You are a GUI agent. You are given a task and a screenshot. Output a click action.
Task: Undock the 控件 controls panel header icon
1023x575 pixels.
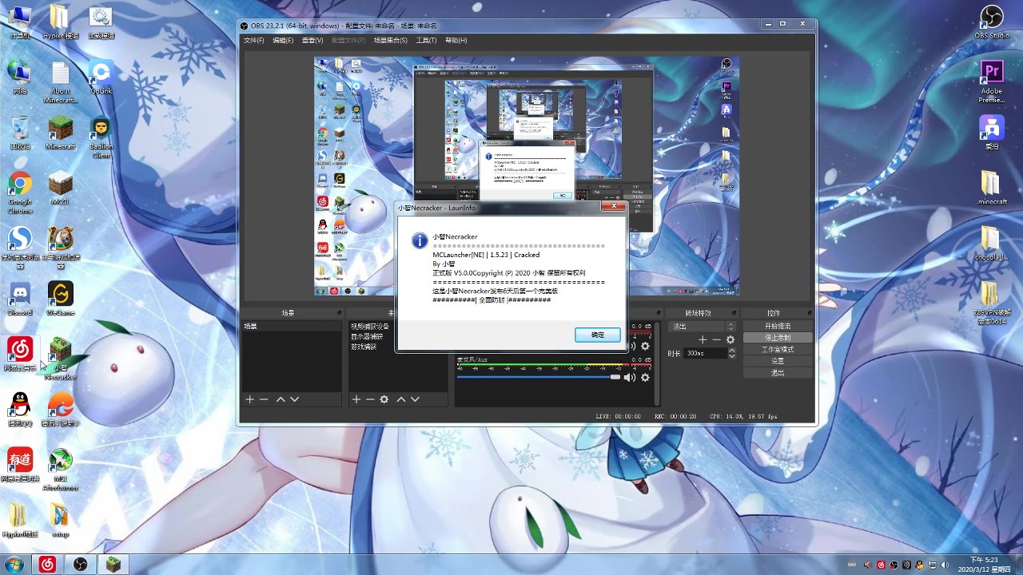click(x=809, y=313)
